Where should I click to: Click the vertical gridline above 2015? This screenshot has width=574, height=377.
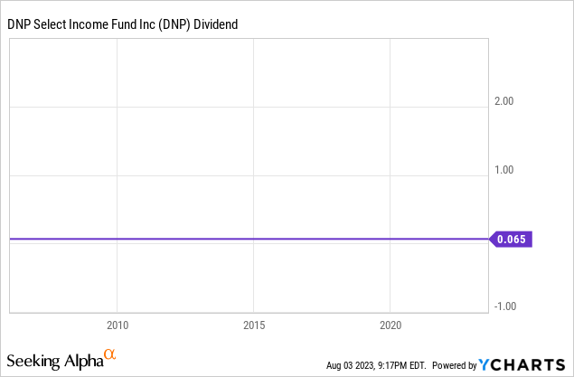pyautogui.click(x=253, y=136)
